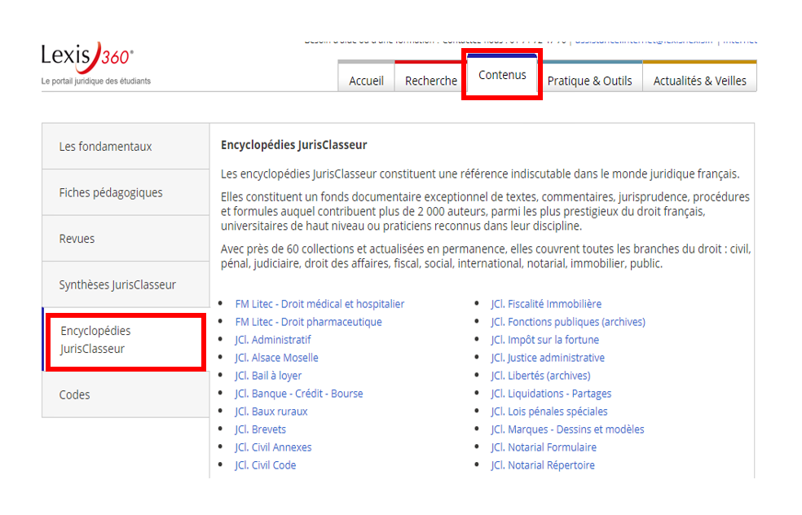Screen dimensions: 802x515
Task: Follow the JCl. Administratif link
Action: pyautogui.click(x=272, y=340)
